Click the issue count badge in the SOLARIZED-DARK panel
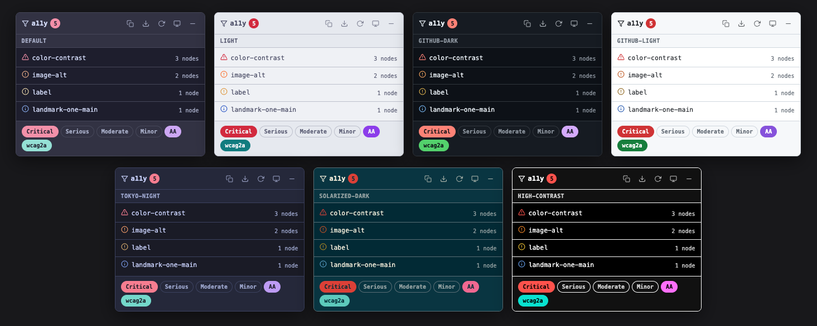 click(x=353, y=179)
